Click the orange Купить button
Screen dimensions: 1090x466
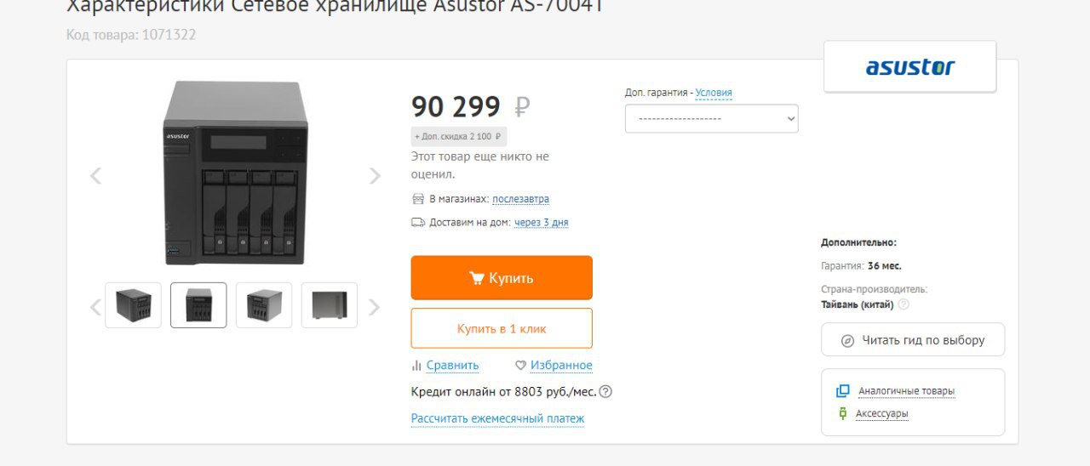[x=502, y=278]
